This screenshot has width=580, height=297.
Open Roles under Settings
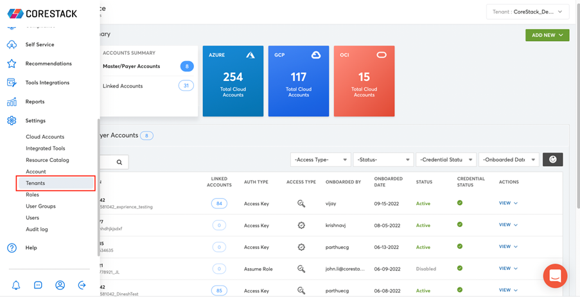click(32, 194)
